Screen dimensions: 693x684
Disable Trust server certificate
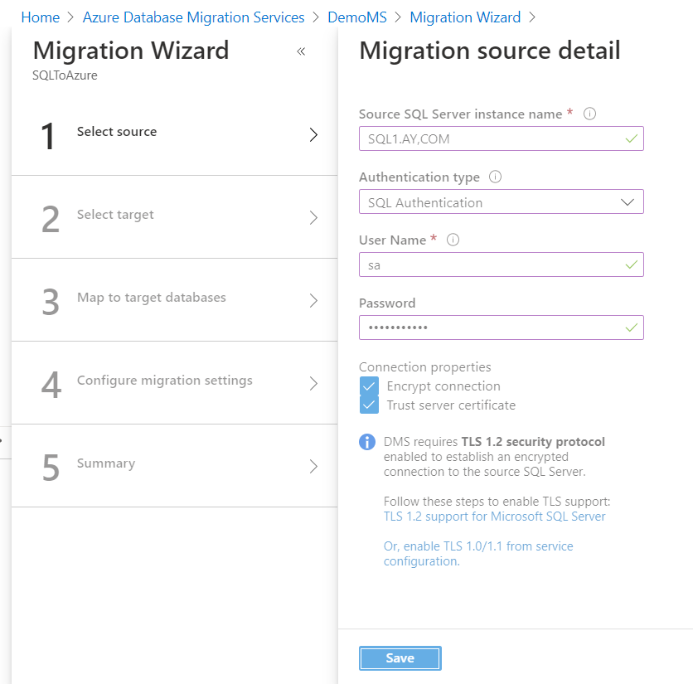(x=368, y=405)
